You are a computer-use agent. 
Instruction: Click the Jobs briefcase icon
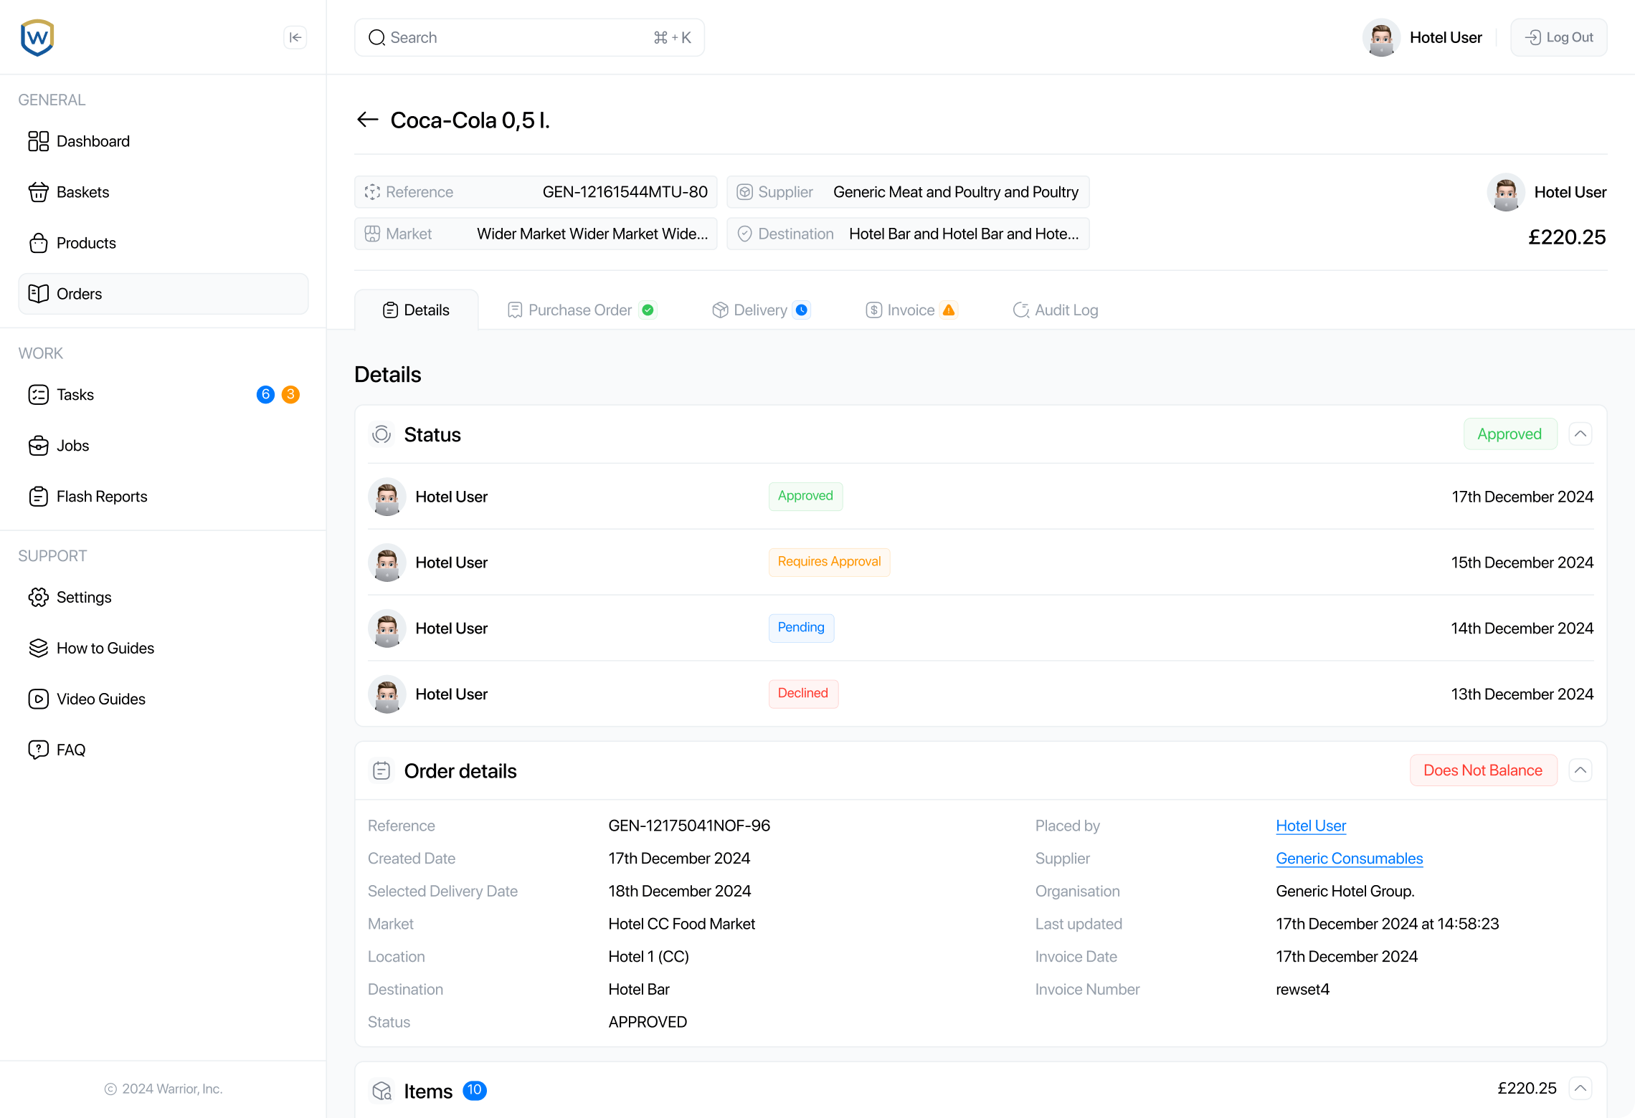pyautogui.click(x=39, y=446)
